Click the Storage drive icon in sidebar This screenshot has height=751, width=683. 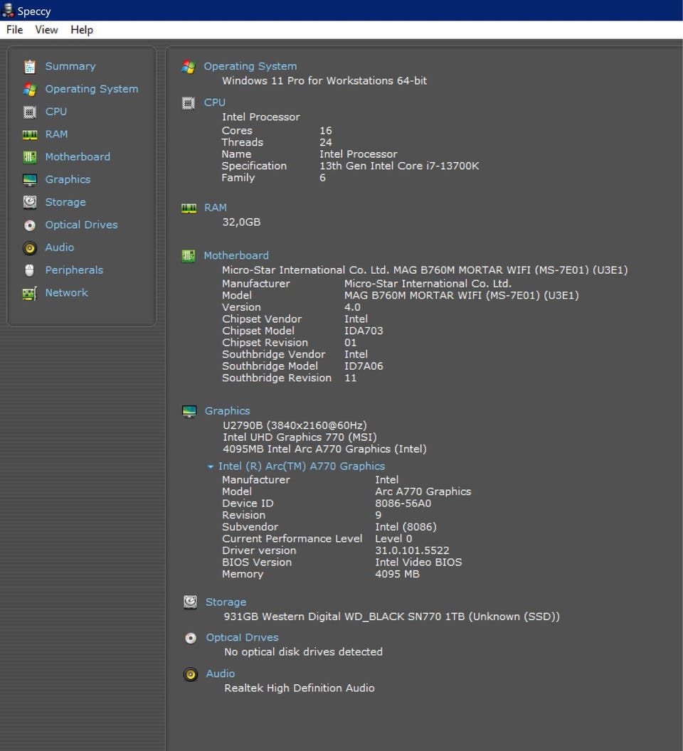(29, 202)
